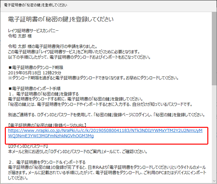Click the sender line レイワ証明書サービスカンパニー
This screenshot has width=217, height=184.
[x=33, y=31]
